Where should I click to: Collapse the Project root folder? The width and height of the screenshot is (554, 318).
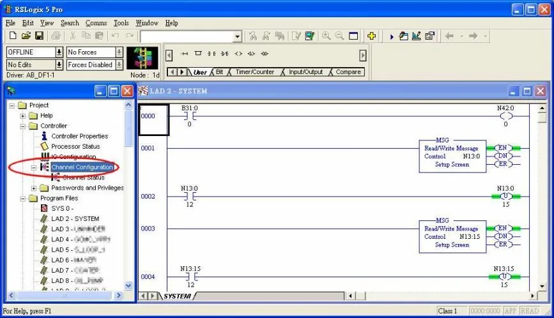click(x=12, y=105)
